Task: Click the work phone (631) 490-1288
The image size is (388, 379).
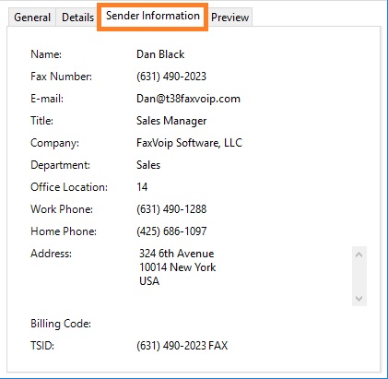Action: click(171, 209)
